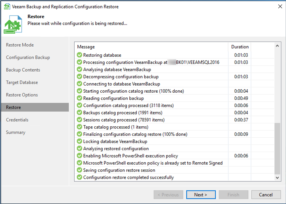
Task: Click check icon beside Locking database VeeamBackup
Action: (79, 141)
